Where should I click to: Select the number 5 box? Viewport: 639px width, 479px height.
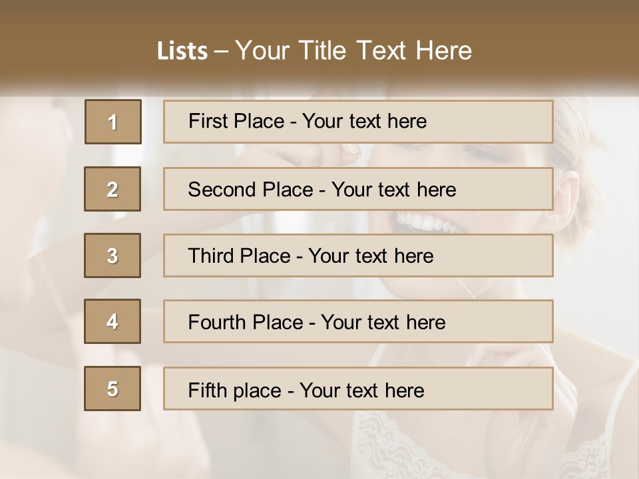112,389
